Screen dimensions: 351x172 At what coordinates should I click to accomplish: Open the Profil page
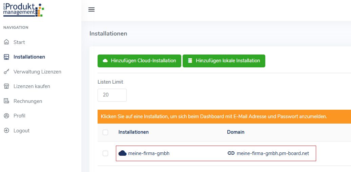click(x=19, y=116)
